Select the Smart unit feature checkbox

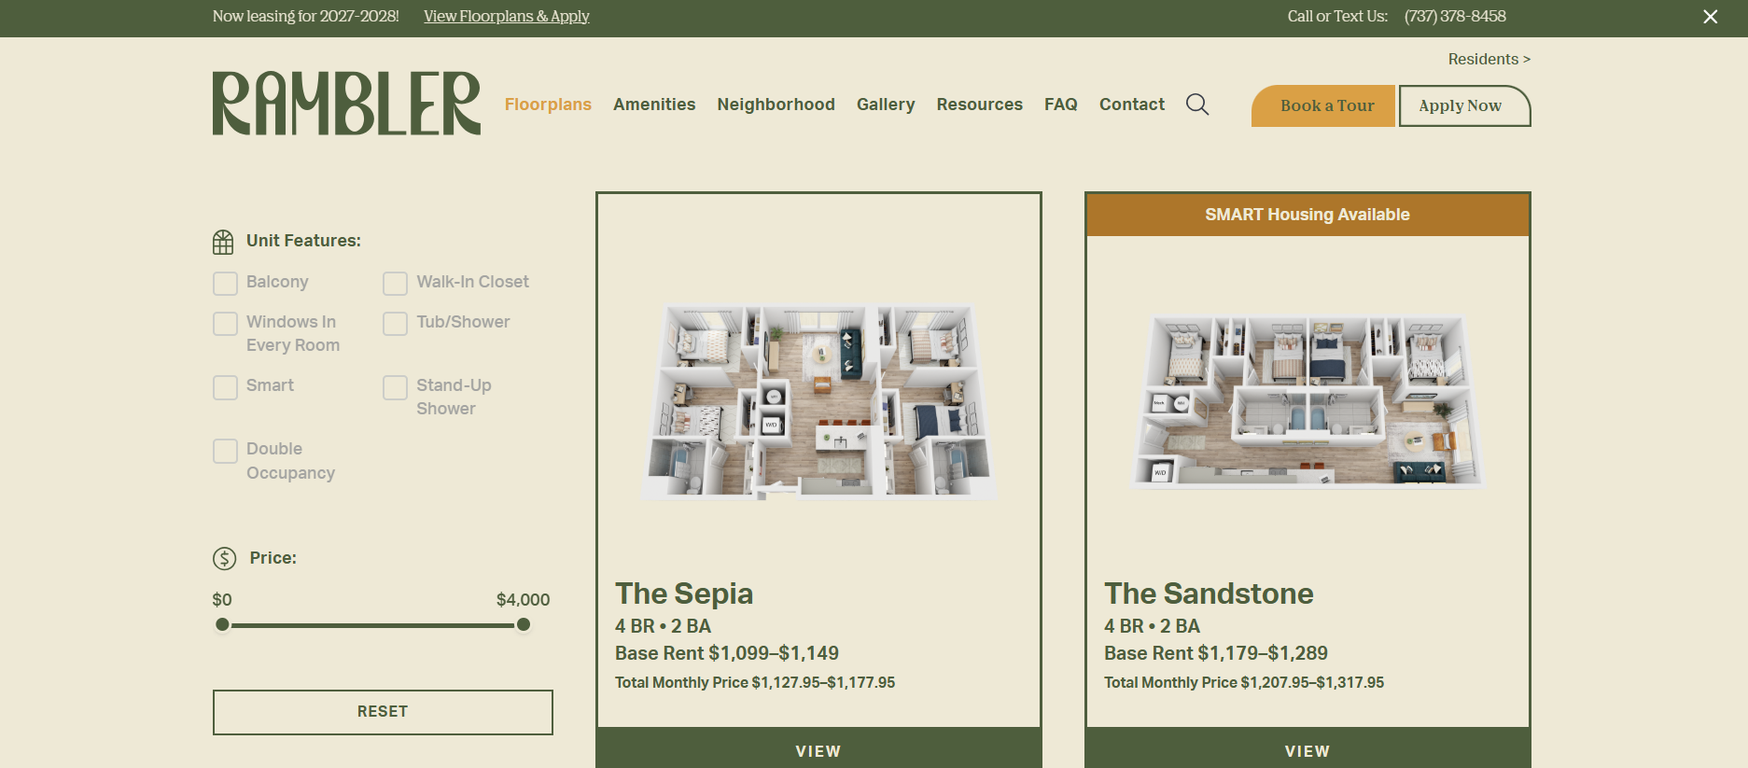point(225,386)
